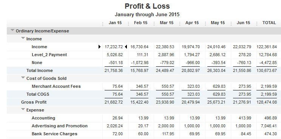
Task: Collapse the Expense group triangle
Action: coord(23,109)
